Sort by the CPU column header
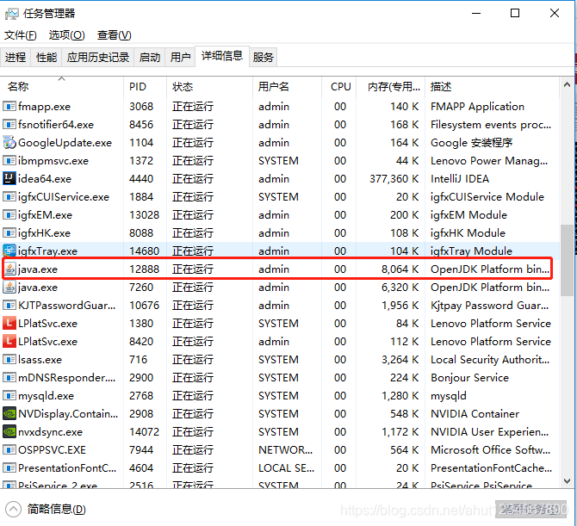Viewport: 577px width, 526px height. tap(339, 87)
